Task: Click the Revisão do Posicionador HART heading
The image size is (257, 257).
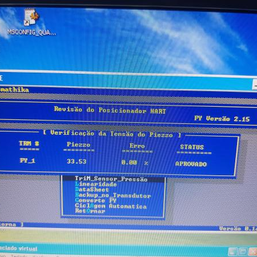Action: coord(110,110)
